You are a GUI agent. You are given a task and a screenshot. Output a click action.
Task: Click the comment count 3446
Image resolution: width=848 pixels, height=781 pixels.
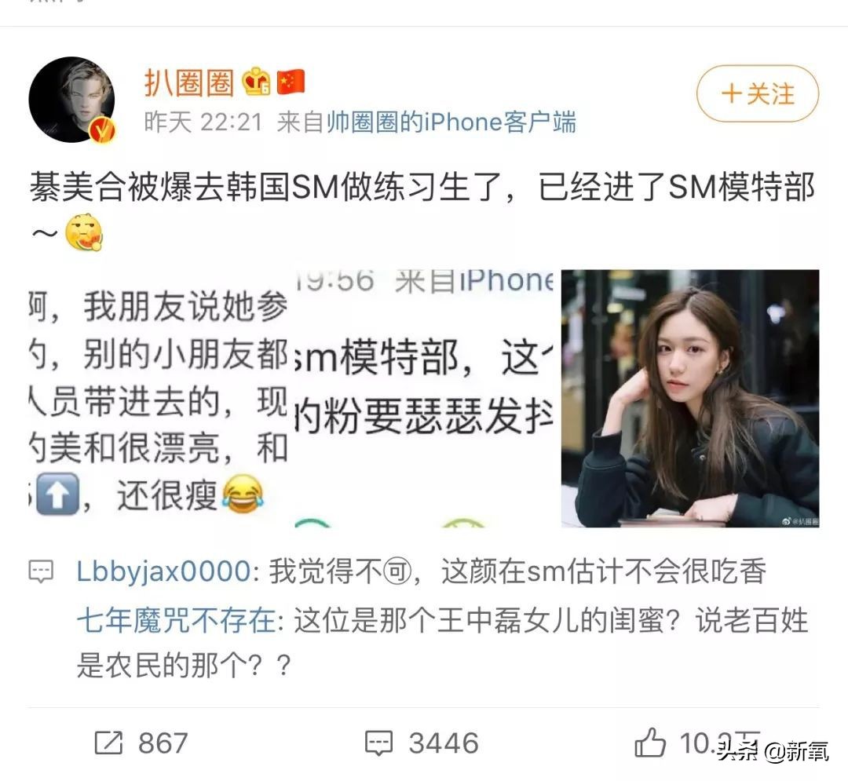point(444,743)
